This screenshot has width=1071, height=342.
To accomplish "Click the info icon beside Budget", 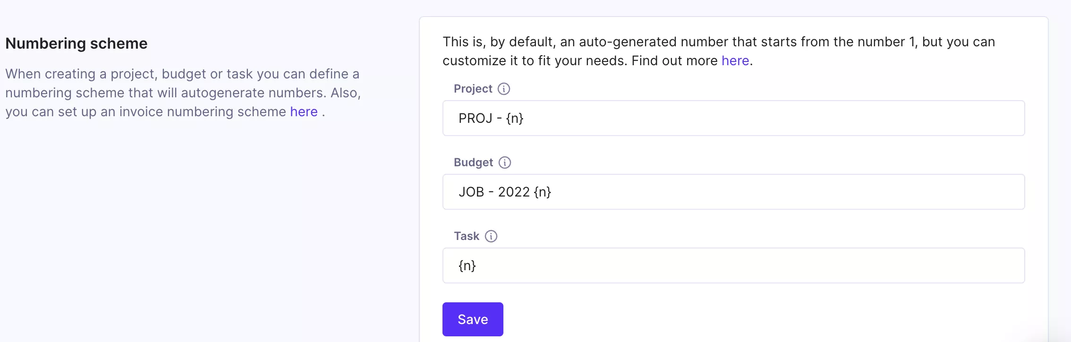I will coord(505,162).
